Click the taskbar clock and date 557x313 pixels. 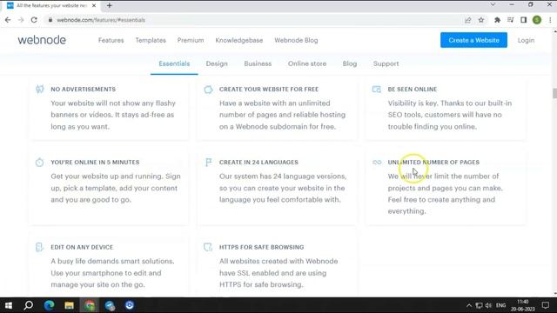[x=522, y=305]
